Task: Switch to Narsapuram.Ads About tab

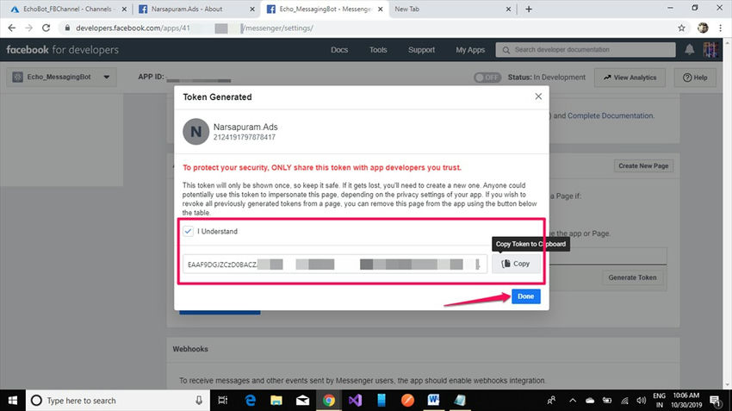Action: [x=196, y=9]
